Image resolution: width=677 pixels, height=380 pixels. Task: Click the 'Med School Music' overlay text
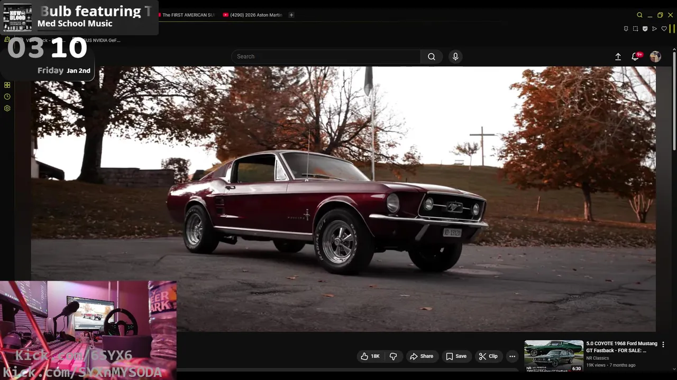75,23
